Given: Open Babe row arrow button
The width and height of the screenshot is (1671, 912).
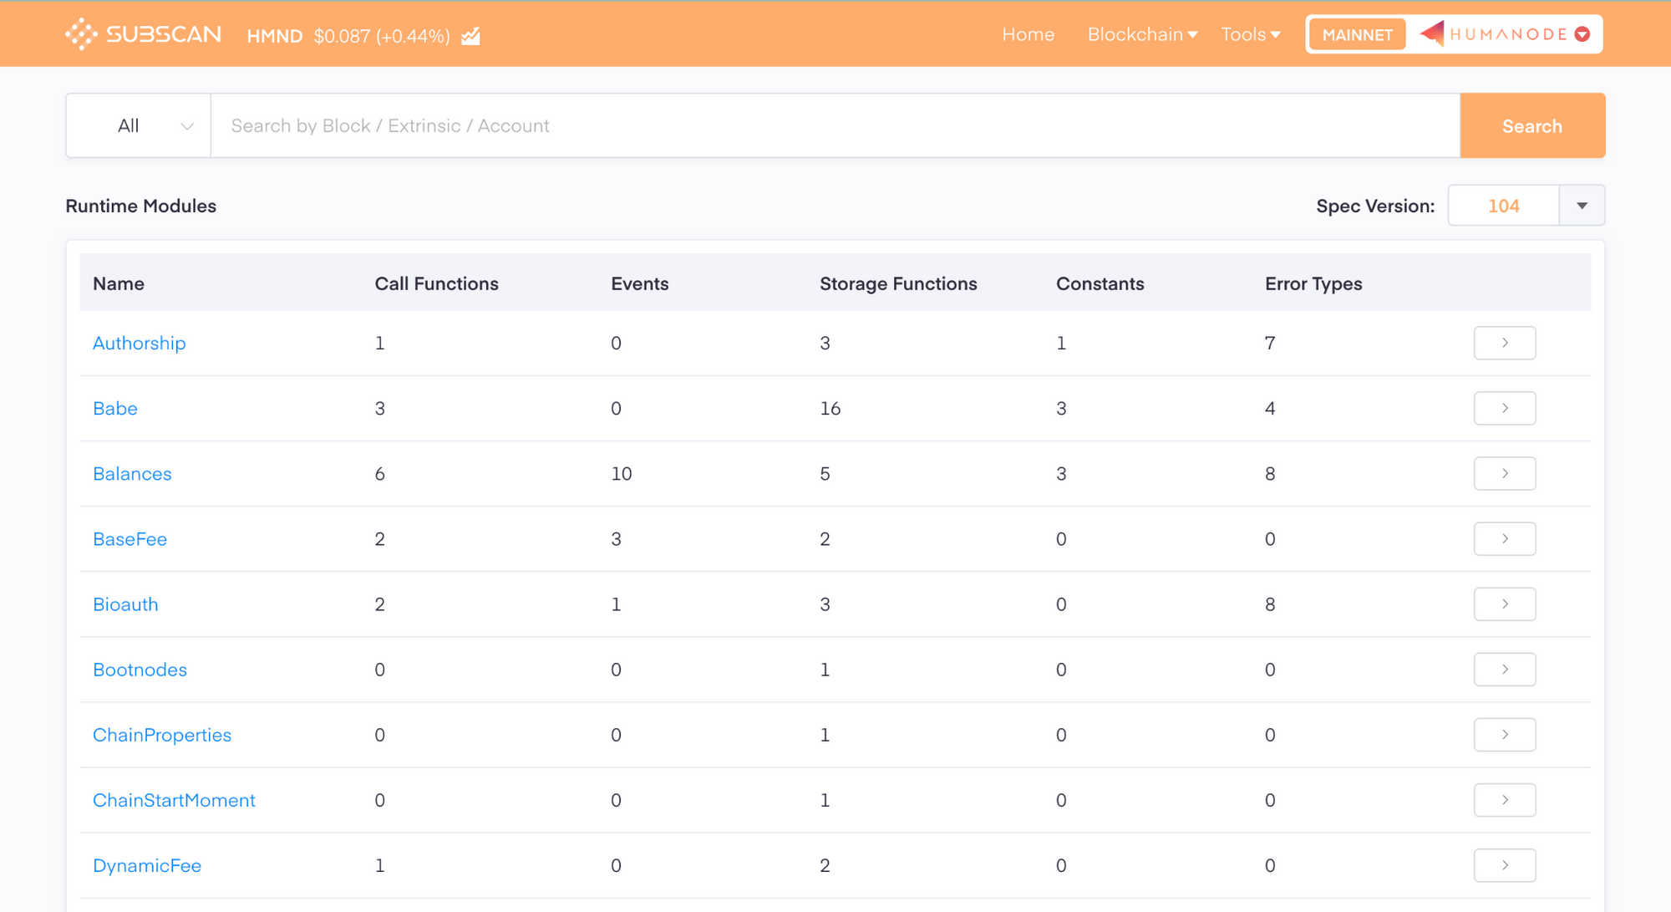Looking at the screenshot, I should click(x=1505, y=408).
